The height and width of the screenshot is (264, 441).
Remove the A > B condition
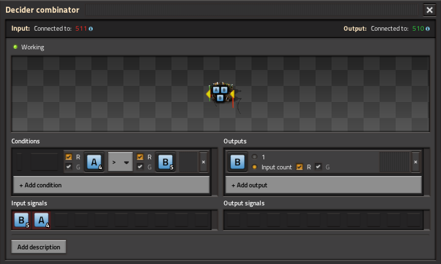[203, 162]
